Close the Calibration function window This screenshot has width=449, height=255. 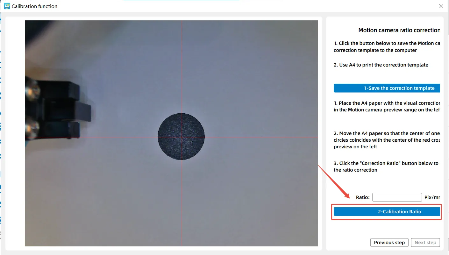coord(441,6)
